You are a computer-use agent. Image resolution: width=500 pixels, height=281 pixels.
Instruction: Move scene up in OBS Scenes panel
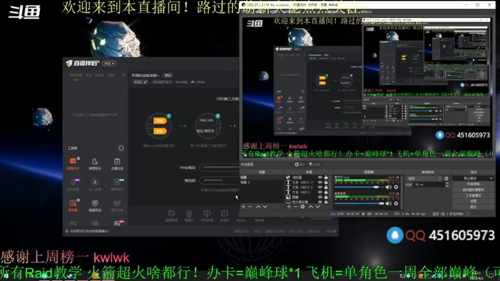pyautogui.click(x=258, y=207)
